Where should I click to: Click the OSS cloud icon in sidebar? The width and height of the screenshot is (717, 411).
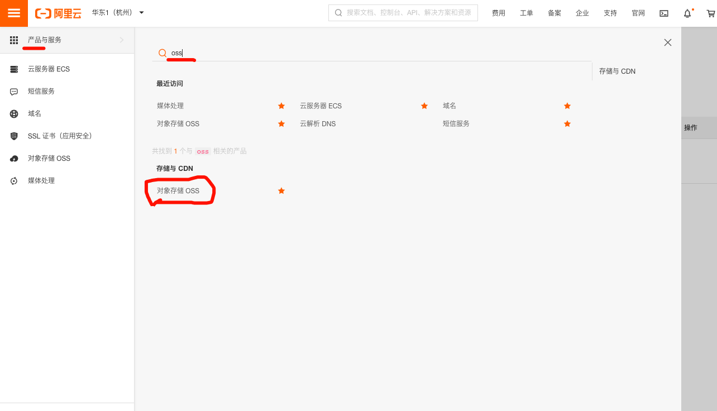coord(14,159)
